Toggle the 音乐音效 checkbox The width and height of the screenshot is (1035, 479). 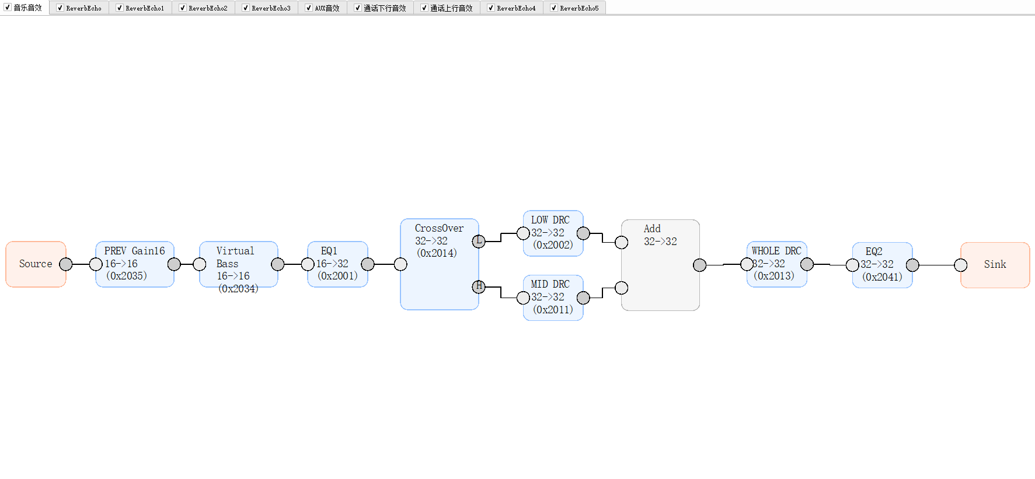click(8, 8)
